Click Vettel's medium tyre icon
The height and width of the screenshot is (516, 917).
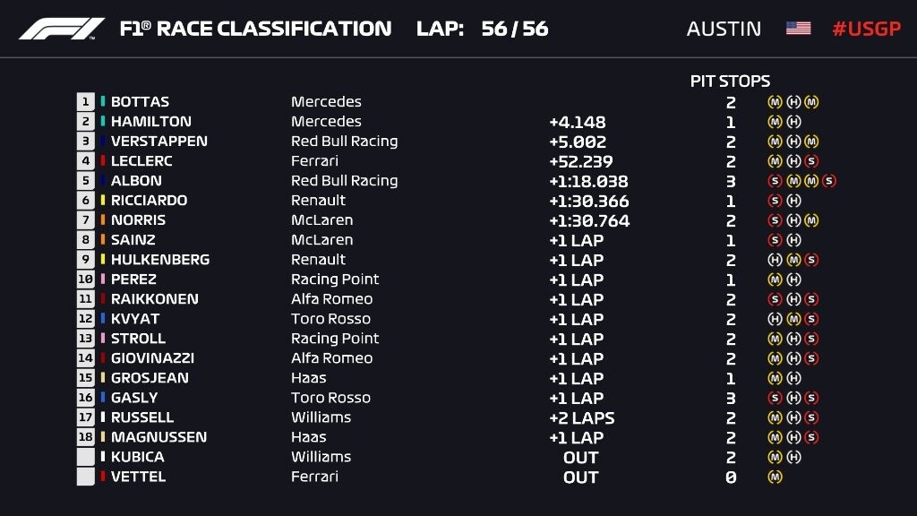tap(775, 477)
